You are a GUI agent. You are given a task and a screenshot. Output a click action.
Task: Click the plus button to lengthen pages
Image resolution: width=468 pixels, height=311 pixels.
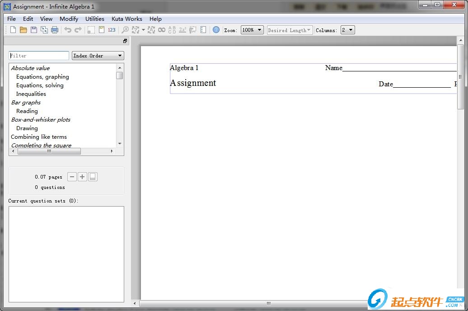[82, 177]
